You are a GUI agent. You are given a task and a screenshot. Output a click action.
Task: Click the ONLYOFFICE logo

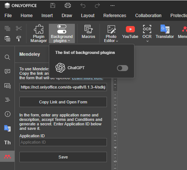(x=20, y=6)
